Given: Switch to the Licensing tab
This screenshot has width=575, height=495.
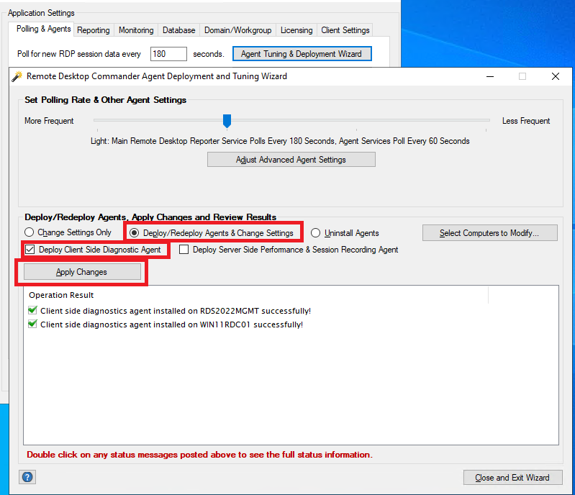Looking at the screenshot, I should [296, 30].
